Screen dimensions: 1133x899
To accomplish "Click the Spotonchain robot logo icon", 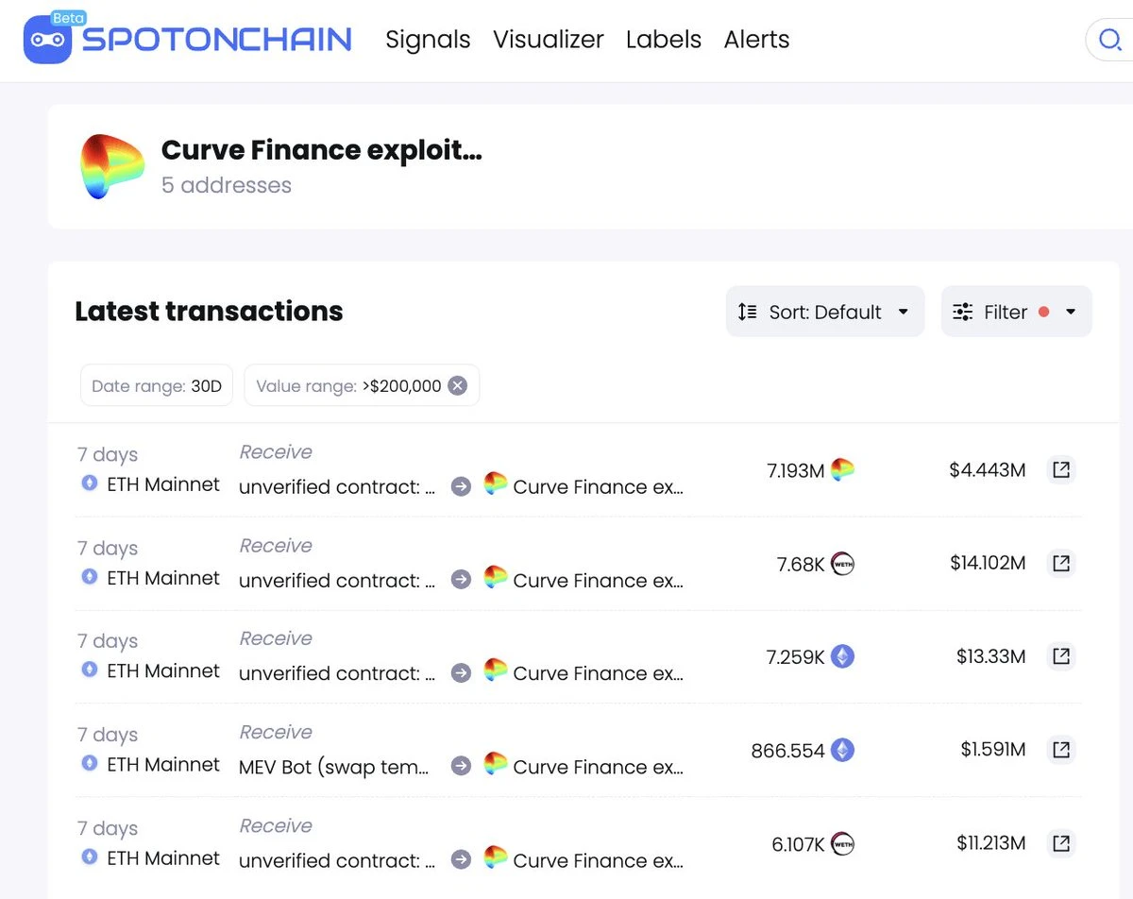I will coord(47,40).
